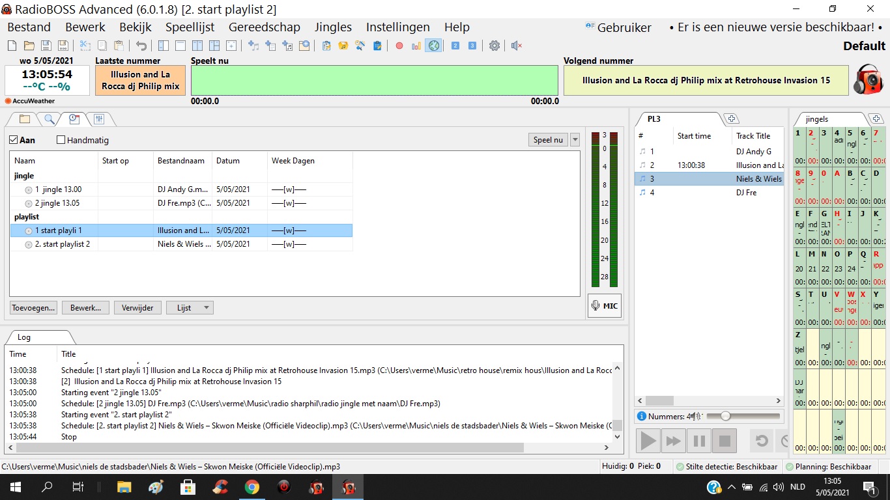Click the Chrome icon in Windows taskbar

tap(252, 487)
